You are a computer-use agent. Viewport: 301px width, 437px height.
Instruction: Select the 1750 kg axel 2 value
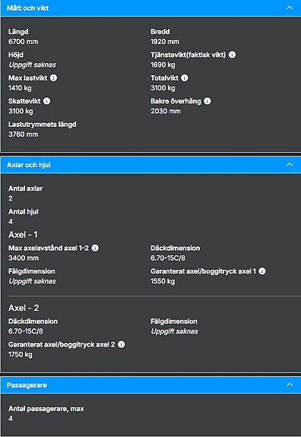click(20, 354)
